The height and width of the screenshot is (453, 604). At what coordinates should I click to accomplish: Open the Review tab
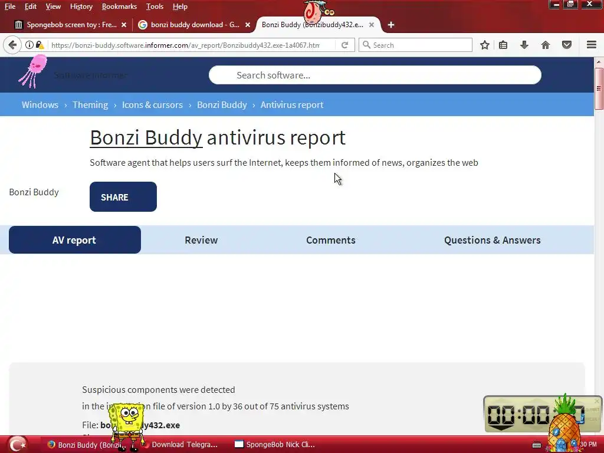pos(201,240)
